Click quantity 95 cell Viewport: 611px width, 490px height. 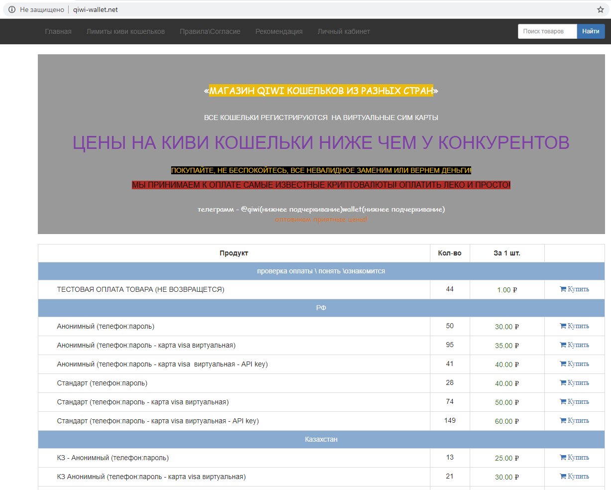450,345
